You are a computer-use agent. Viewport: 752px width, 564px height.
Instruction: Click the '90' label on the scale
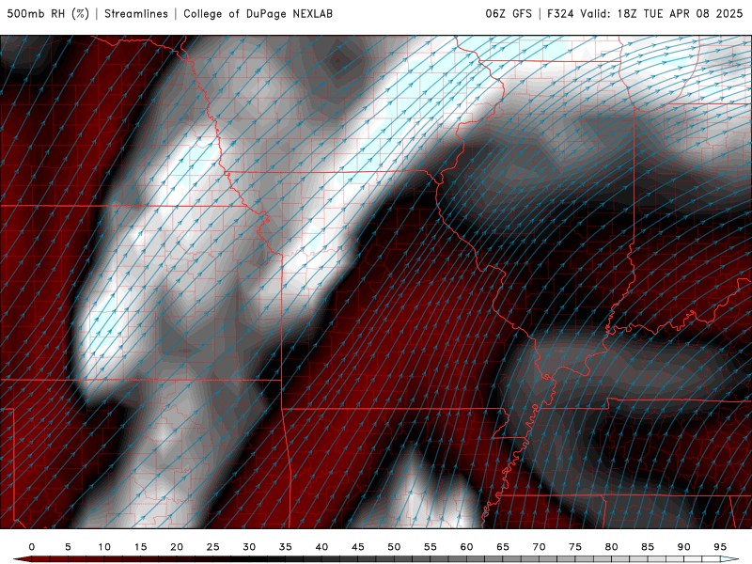684,547
